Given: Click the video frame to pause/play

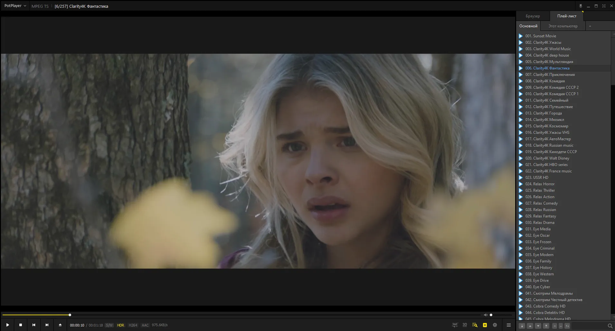Looking at the screenshot, I should (x=258, y=161).
